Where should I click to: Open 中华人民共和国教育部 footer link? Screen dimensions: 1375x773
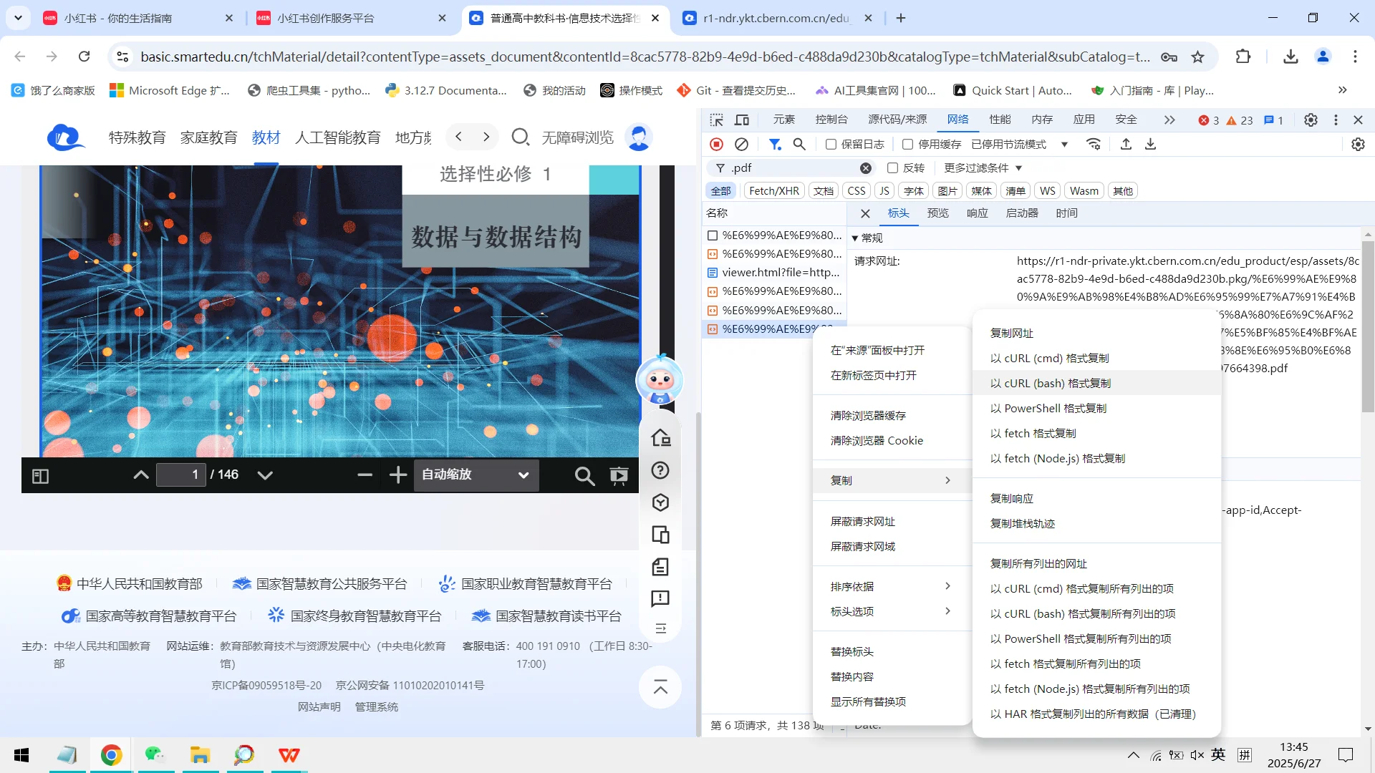[x=130, y=585]
